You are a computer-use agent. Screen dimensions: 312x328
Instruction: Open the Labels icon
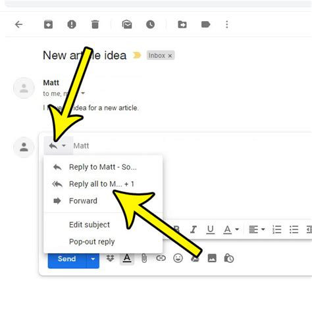[x=205, y=24]
